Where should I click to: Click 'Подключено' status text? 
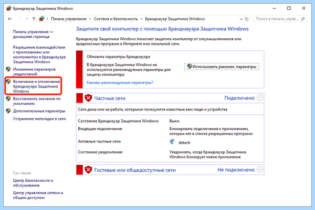pyautogui.click(x=239, y=98)
